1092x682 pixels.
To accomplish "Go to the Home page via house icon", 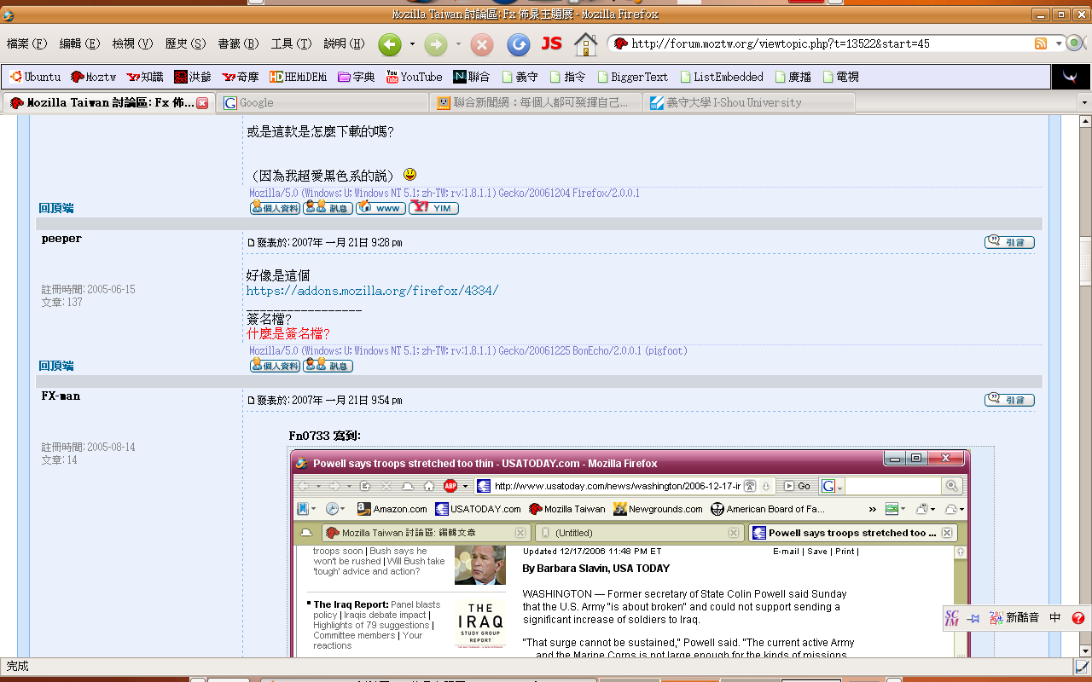I will (x=585, y=43).
